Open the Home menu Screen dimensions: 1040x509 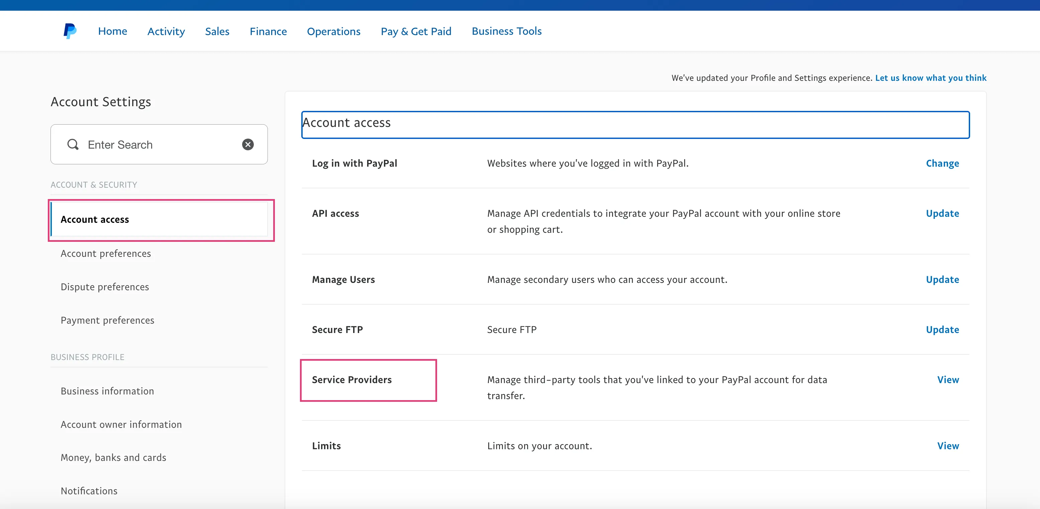[x=113, y=31]
